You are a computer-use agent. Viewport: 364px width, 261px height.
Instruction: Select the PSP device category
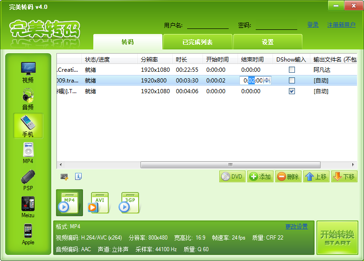click(28, 180)
